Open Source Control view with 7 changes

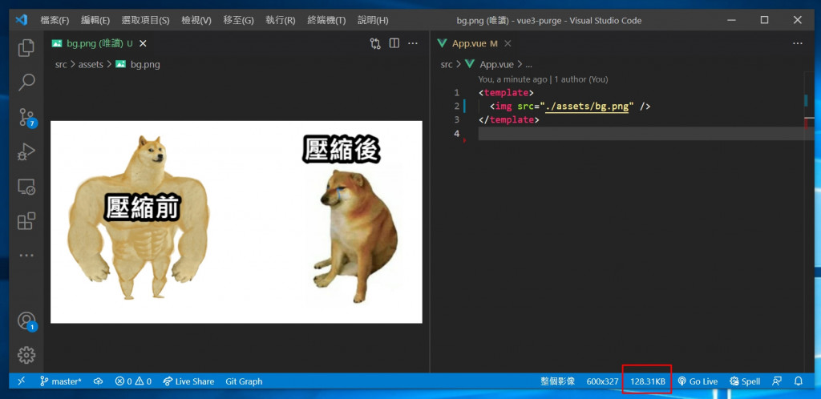pos(26,118)
